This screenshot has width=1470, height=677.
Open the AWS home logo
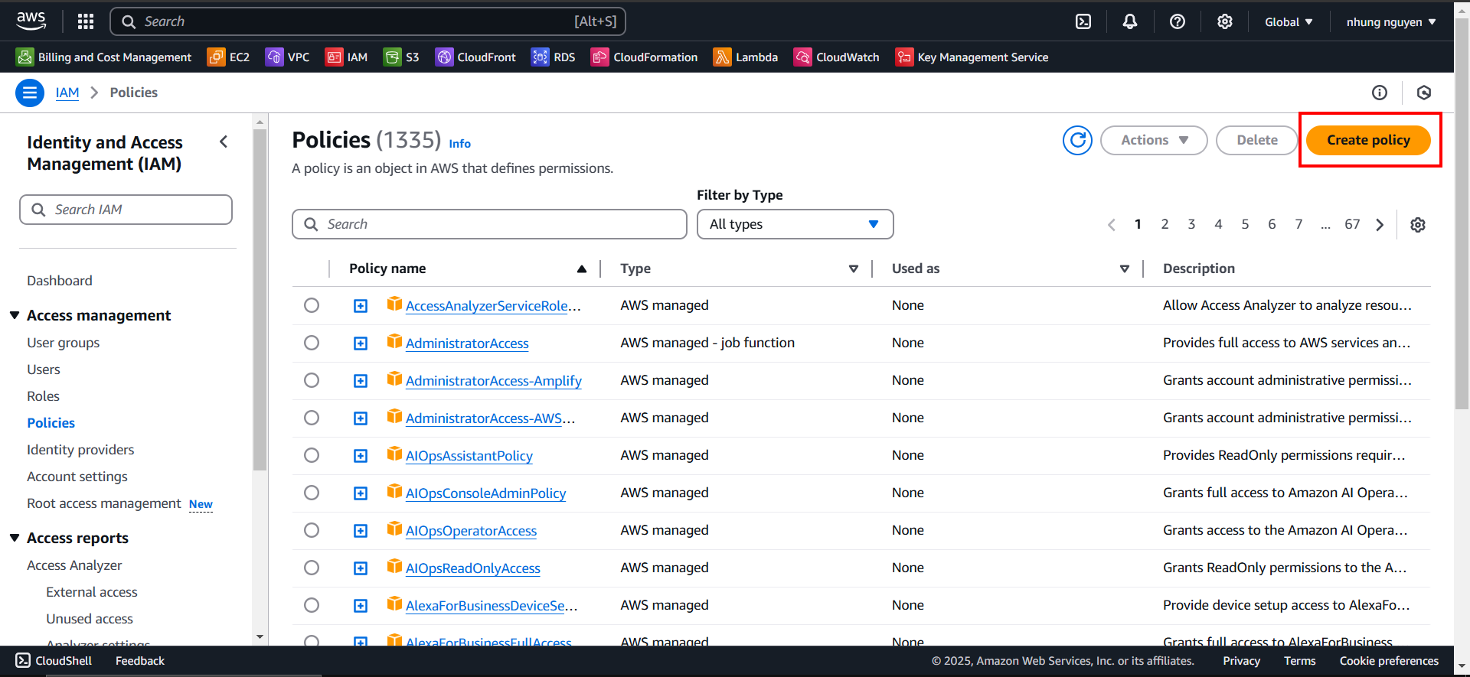click(x=31, y=21)
